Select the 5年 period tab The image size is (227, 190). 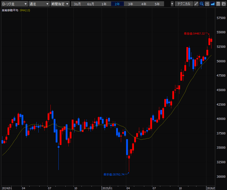(x=157, y=4)
